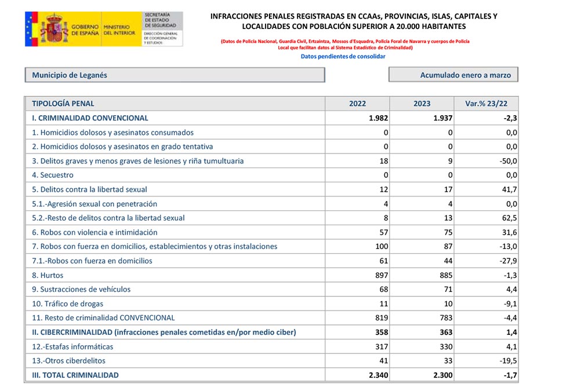Image resolution: width=574 pixels, height=384 pixels.
Task: Select the III. TOTAL CRIMINALIDAD row label
Action: coord(75,375)
